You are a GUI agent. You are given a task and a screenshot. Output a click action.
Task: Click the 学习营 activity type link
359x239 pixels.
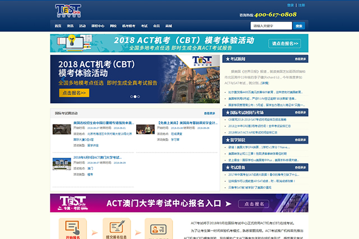point(175,140)
